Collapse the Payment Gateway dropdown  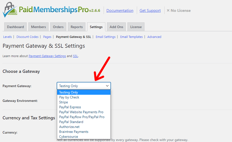click(x=84, y=86)
